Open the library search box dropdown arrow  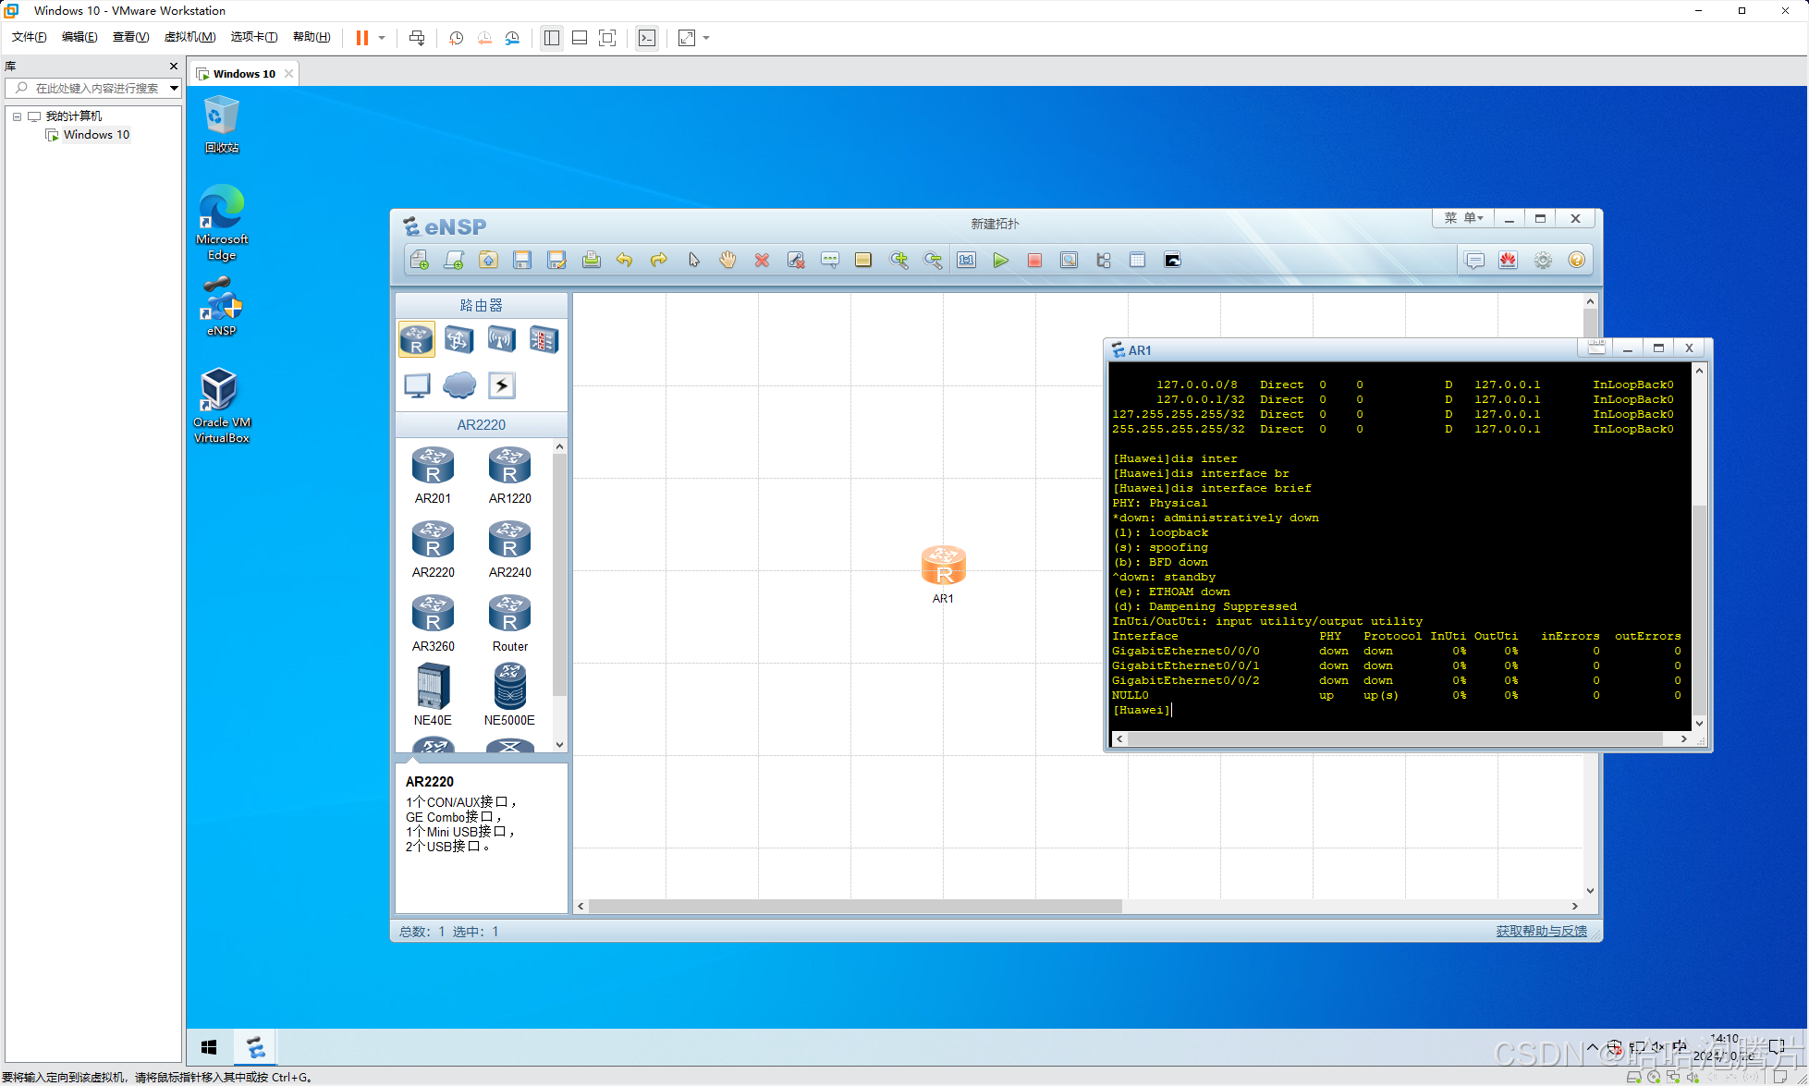tap(174, 88)
